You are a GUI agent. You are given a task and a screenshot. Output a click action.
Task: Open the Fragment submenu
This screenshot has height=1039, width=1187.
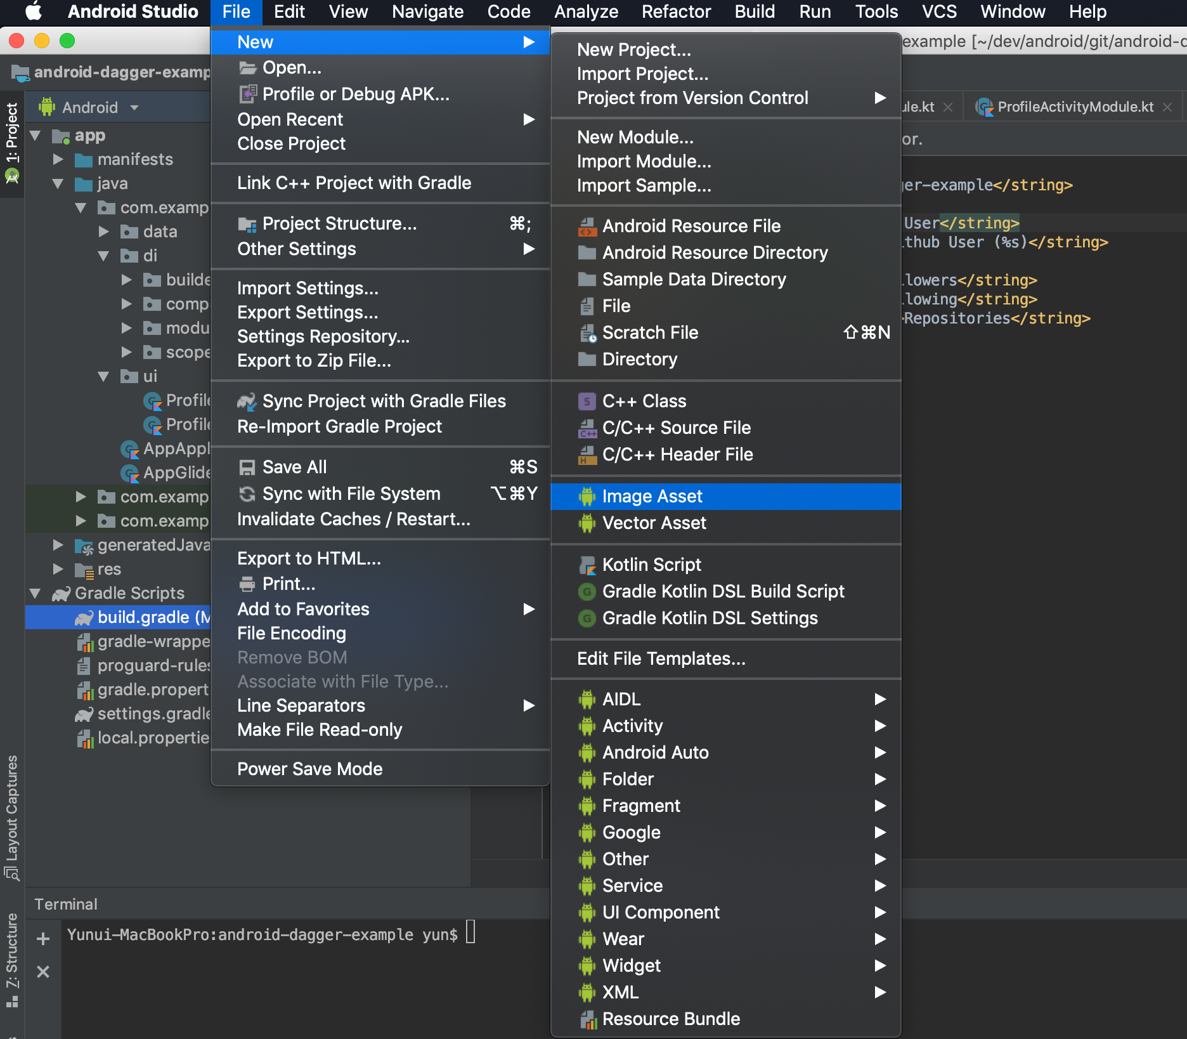pyautogui.click(x=726, y=806)
